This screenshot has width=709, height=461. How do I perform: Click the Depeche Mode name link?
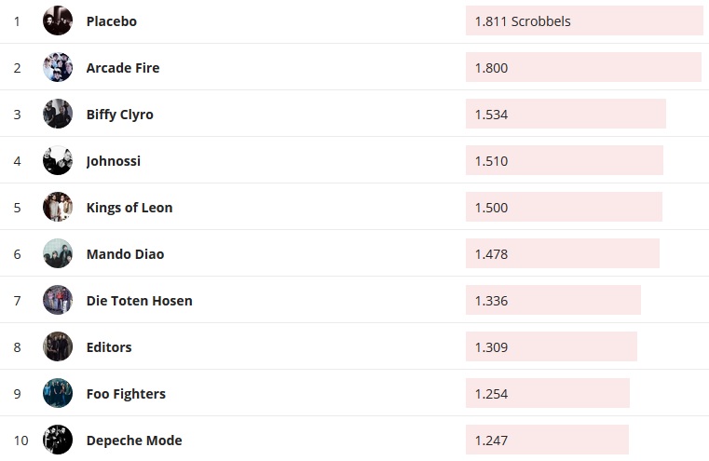pos(133,440)
